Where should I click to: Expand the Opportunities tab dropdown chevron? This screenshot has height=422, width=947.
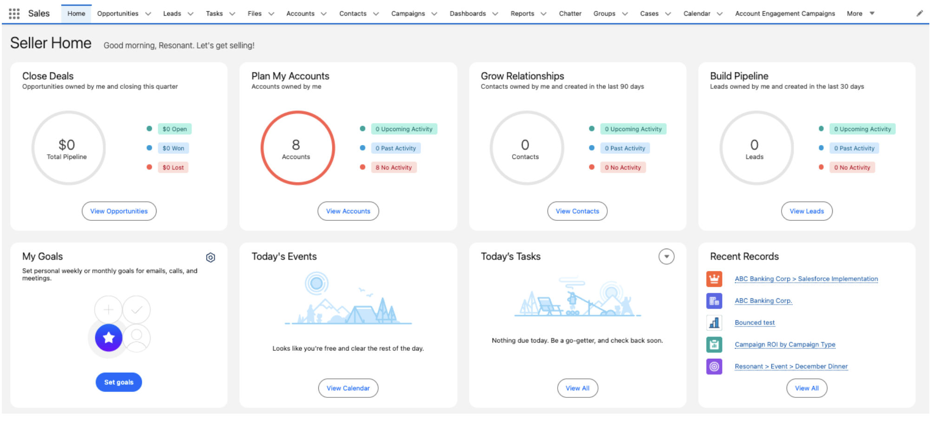pos(148,14)
